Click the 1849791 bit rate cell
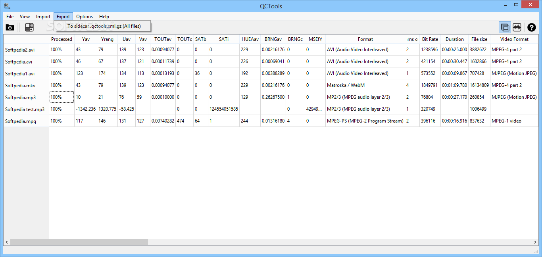Screen dimensions: 542x257 (430, 85)
